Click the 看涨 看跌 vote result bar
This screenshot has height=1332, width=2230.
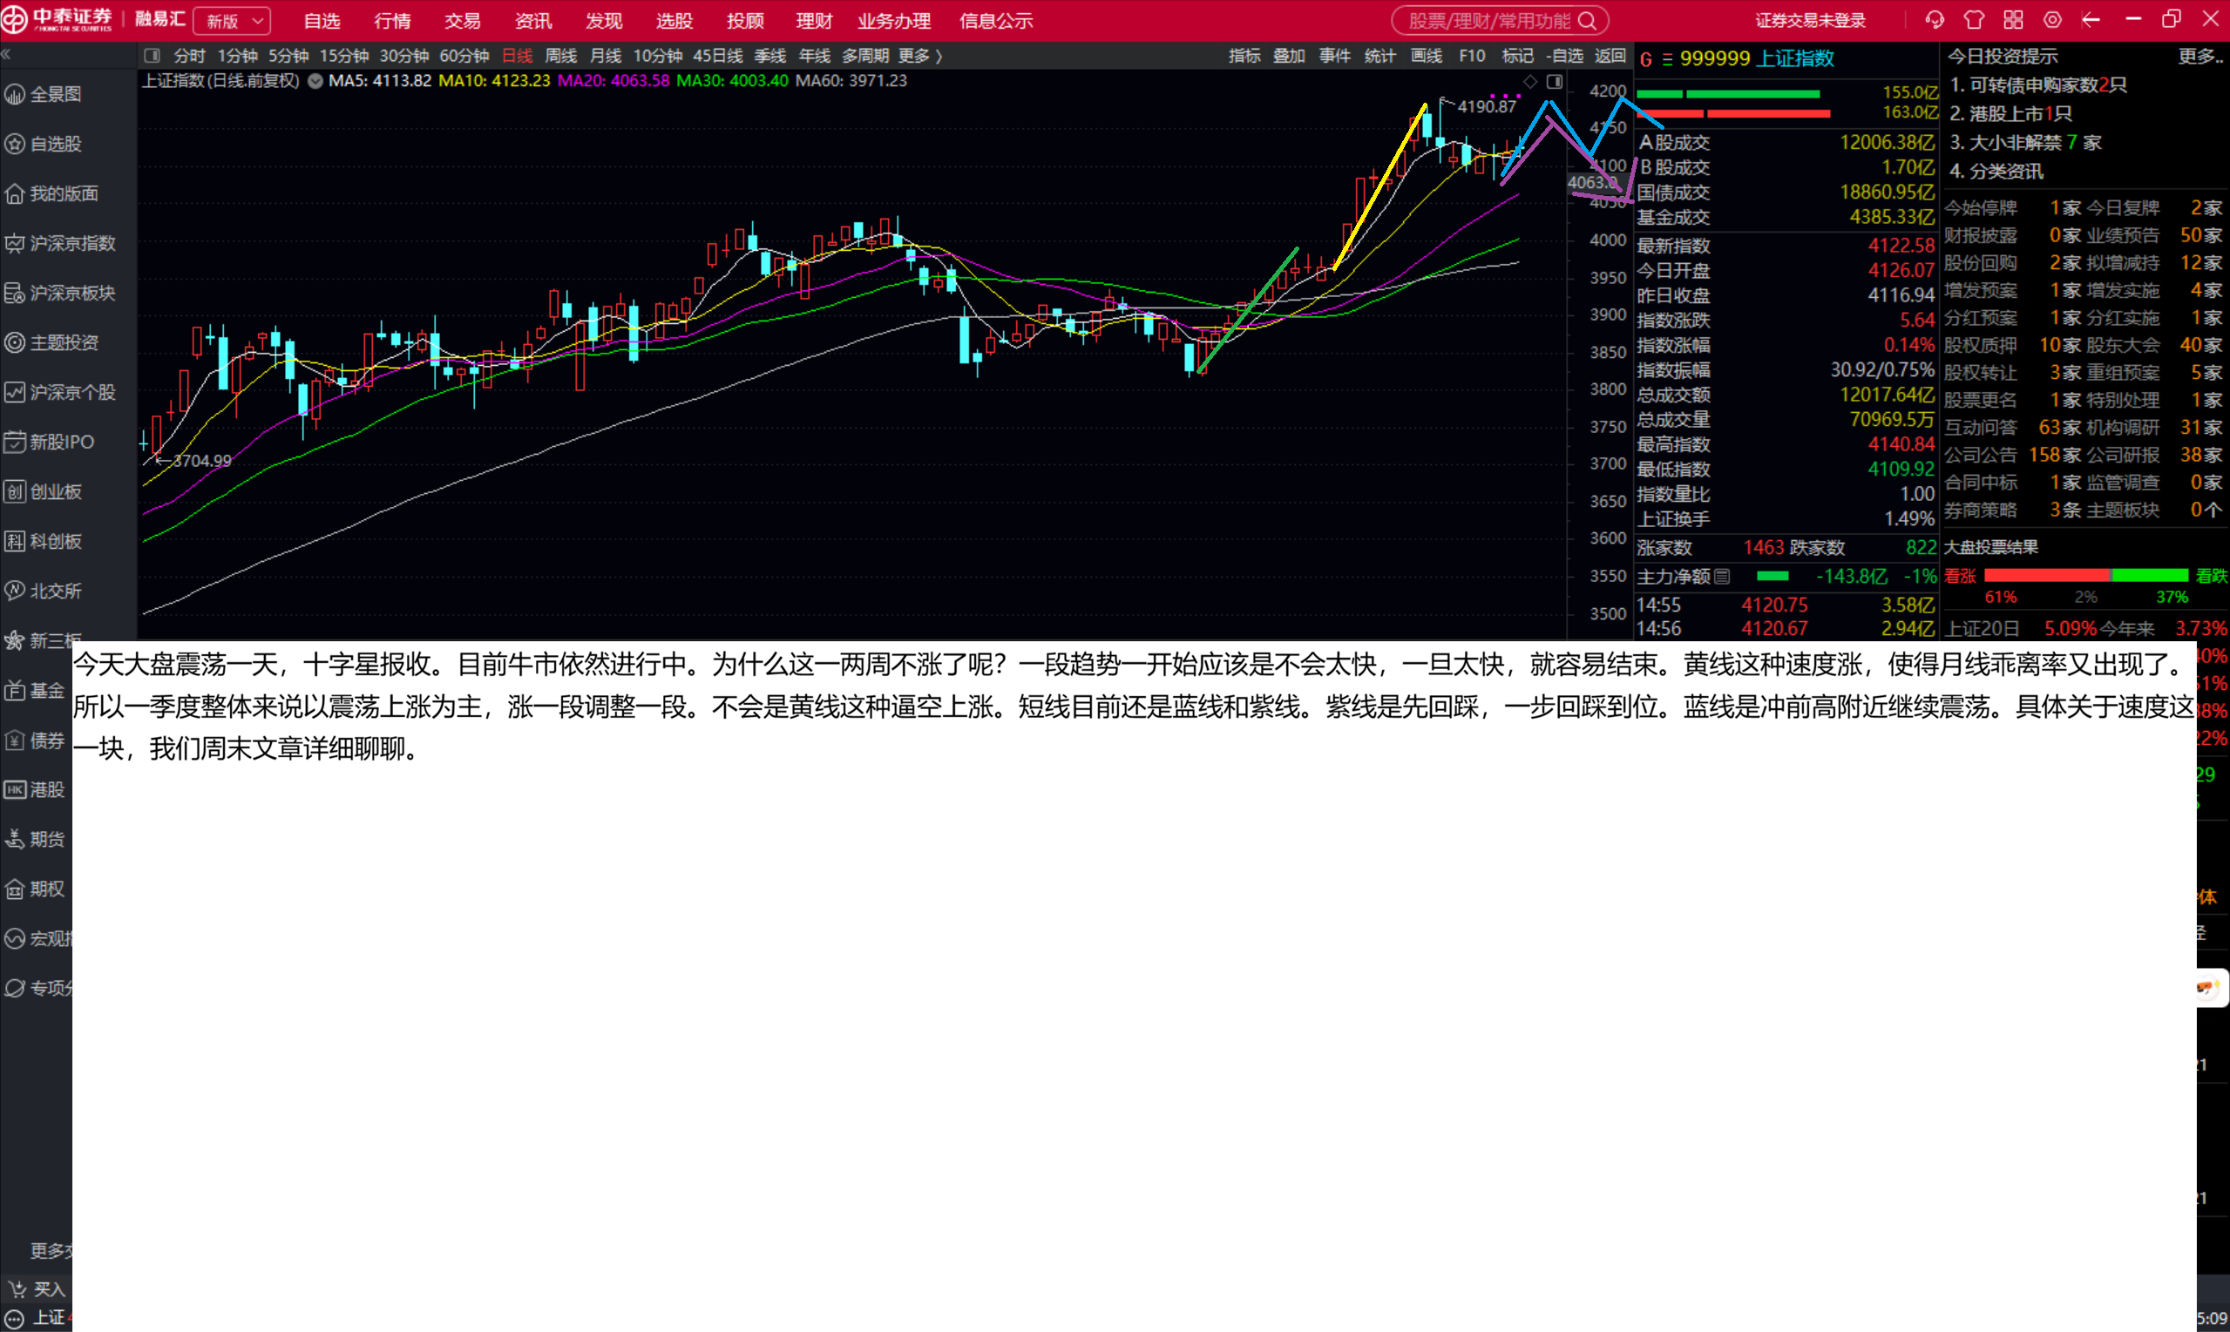coord(2085,575)
